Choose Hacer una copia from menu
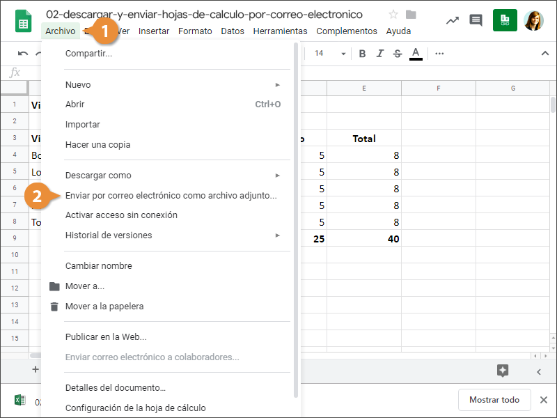 [x=97, y=144]
